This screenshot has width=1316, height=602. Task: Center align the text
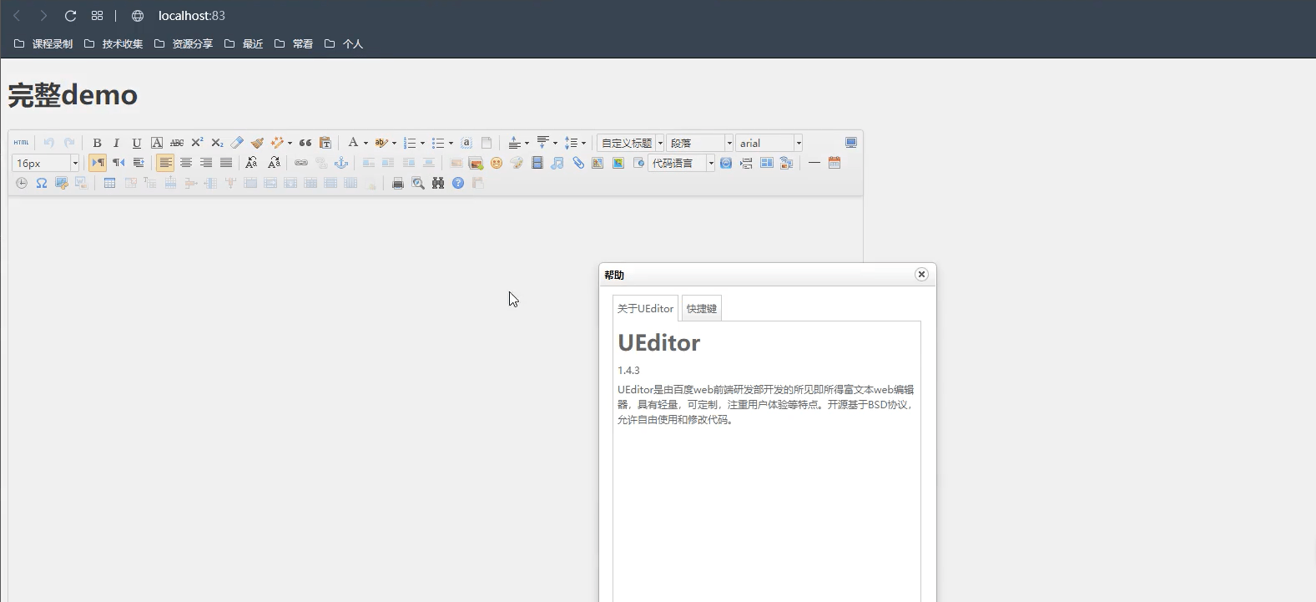click(x=186, y=163)
